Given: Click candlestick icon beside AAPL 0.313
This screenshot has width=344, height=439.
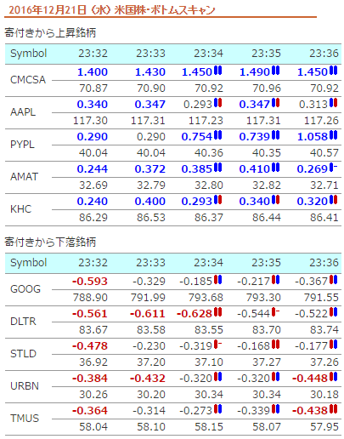Looking at the screenshot, I should 333,103.
